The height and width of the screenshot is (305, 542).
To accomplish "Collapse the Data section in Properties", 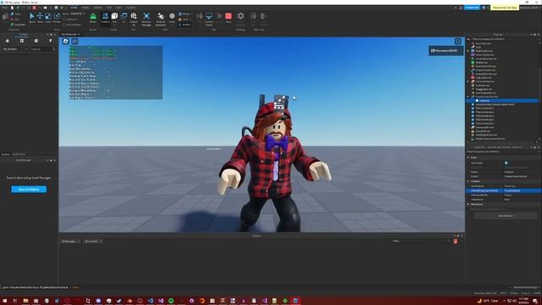I will [x=468, y=158].
